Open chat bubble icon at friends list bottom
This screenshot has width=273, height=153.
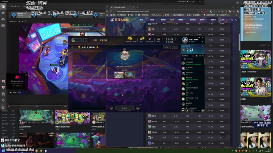(183, 111)
